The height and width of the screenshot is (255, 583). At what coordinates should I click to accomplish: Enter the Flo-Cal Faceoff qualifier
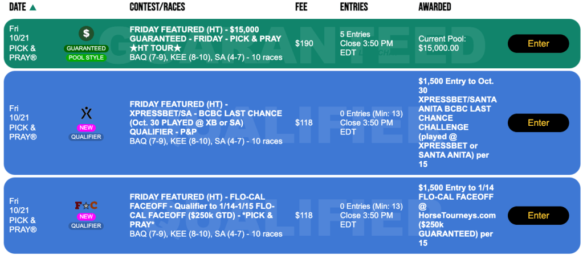[x=538, y=216]
